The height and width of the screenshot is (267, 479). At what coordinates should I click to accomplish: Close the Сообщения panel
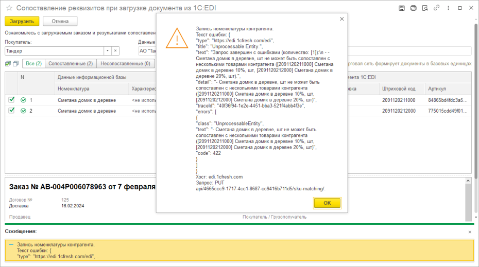coord(470,232)
